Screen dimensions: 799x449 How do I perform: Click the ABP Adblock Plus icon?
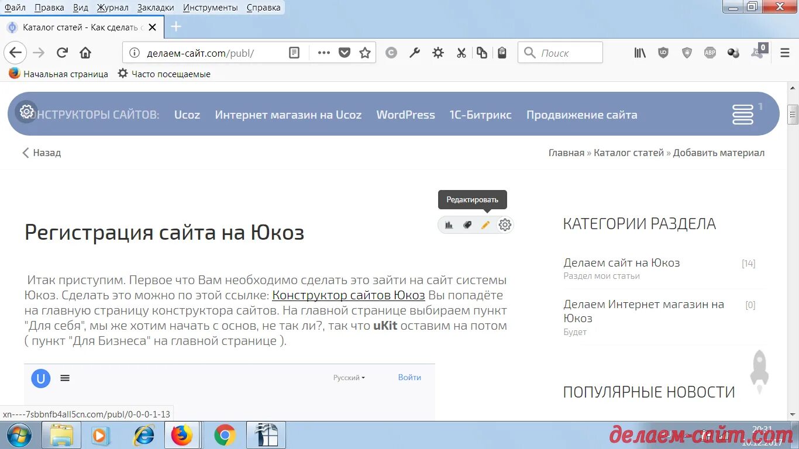(x=710, y=53)
